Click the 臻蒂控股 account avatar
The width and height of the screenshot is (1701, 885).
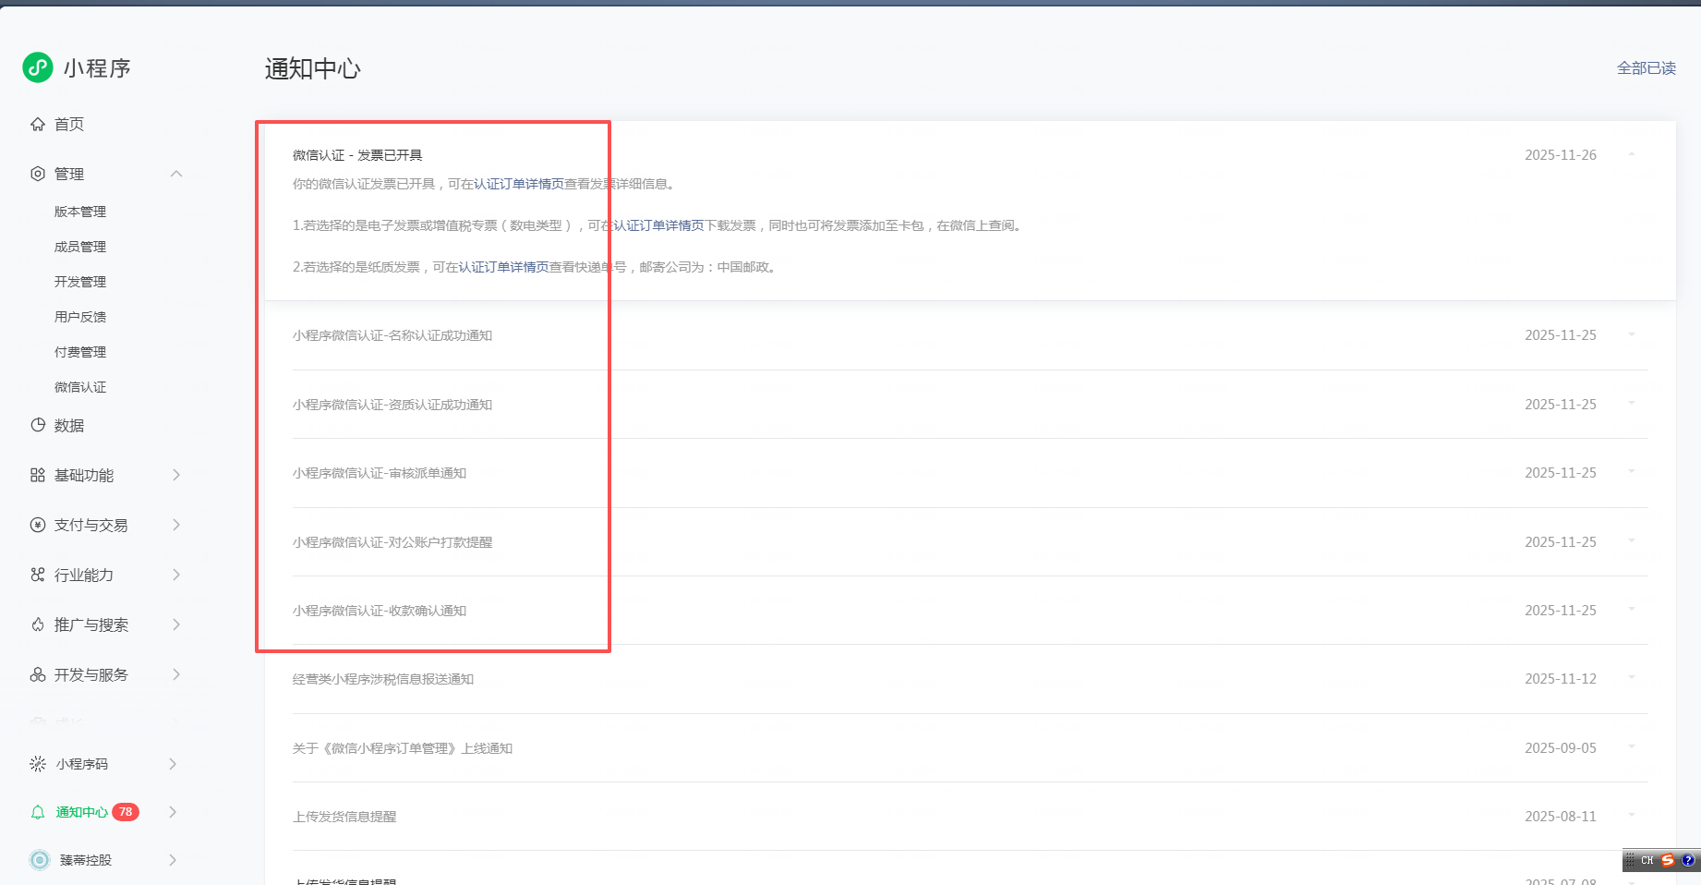40,860
